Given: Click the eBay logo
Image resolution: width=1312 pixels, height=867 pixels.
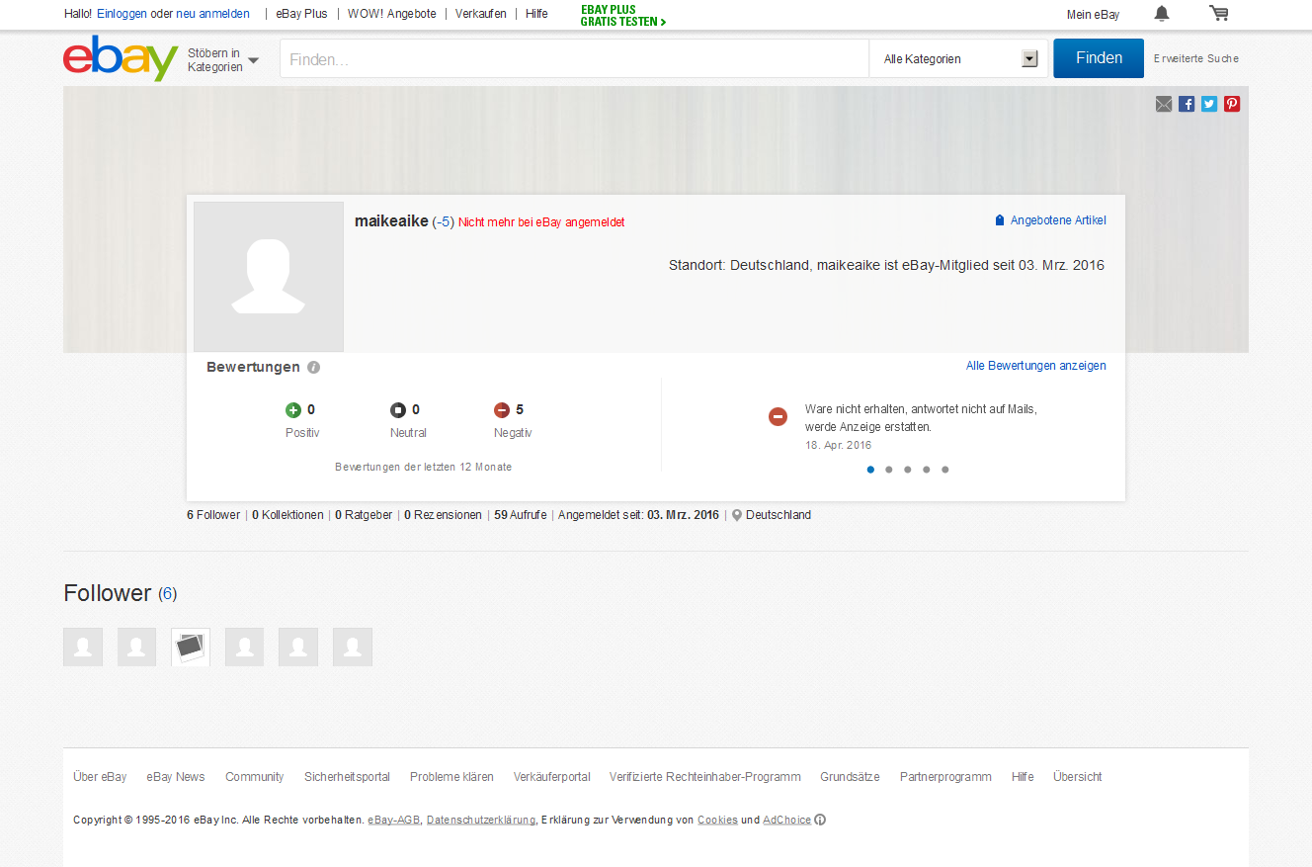Looking at the screenshot, I should (x=121, y=58).
